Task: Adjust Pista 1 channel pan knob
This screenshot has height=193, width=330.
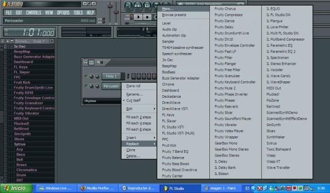Action: 91,76
